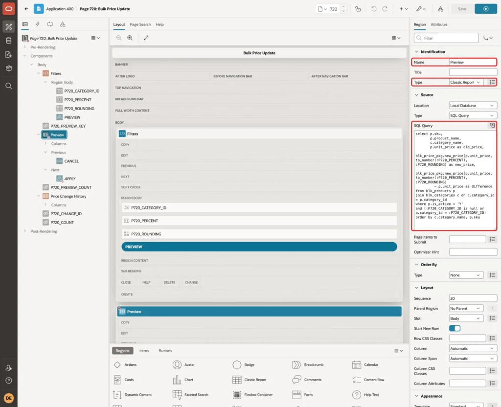Click the search magnifier in the sidebar
Viewport: 501px width, 407px height.
click(x=9, y=86)
